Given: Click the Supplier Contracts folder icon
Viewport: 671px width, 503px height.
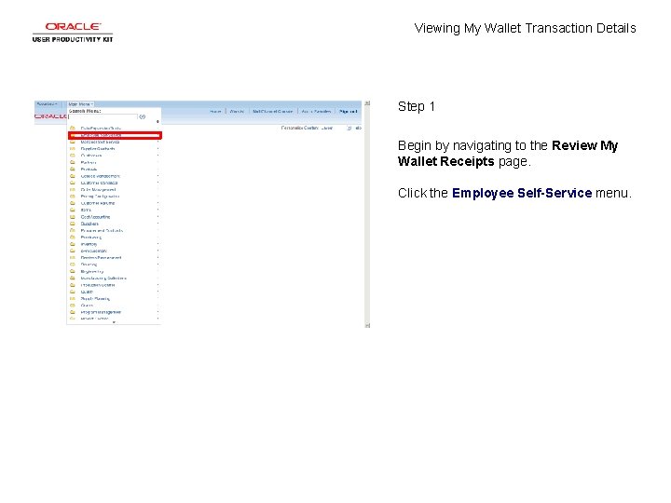Looking at the screenshot, I should 73,149.
